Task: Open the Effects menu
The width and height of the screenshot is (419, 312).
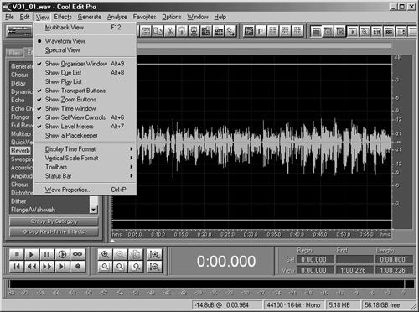Action: tap(63, 17)
